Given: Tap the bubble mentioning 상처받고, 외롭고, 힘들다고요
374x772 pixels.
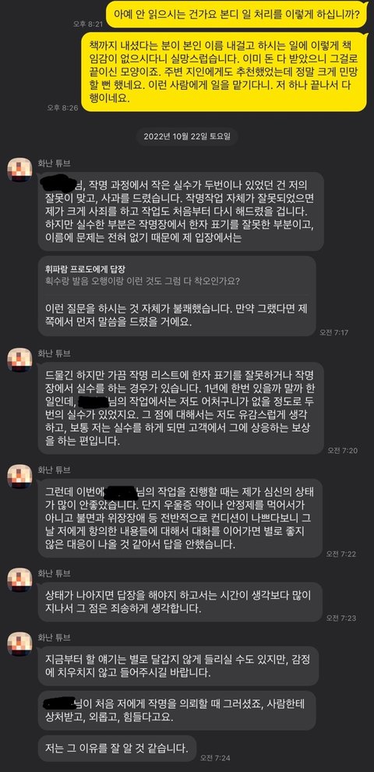Looking at the screenshot, I should pos(177,710).
